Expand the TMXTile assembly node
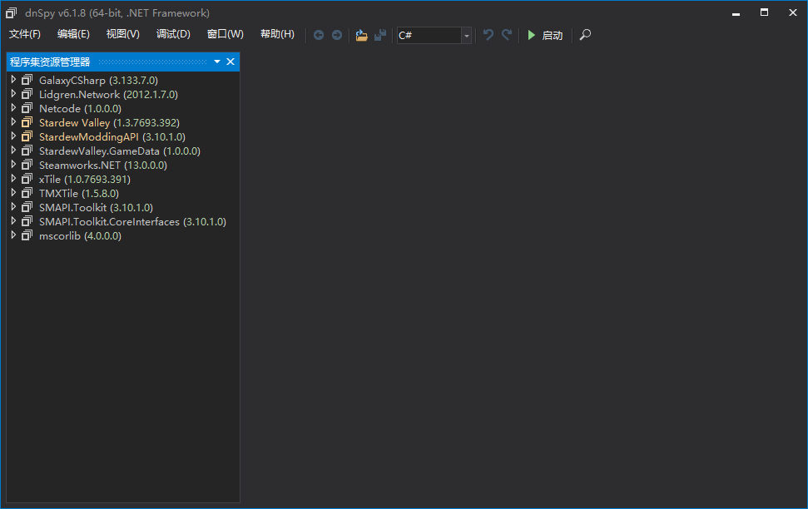 pyautogui.click(x=13, y=193)
